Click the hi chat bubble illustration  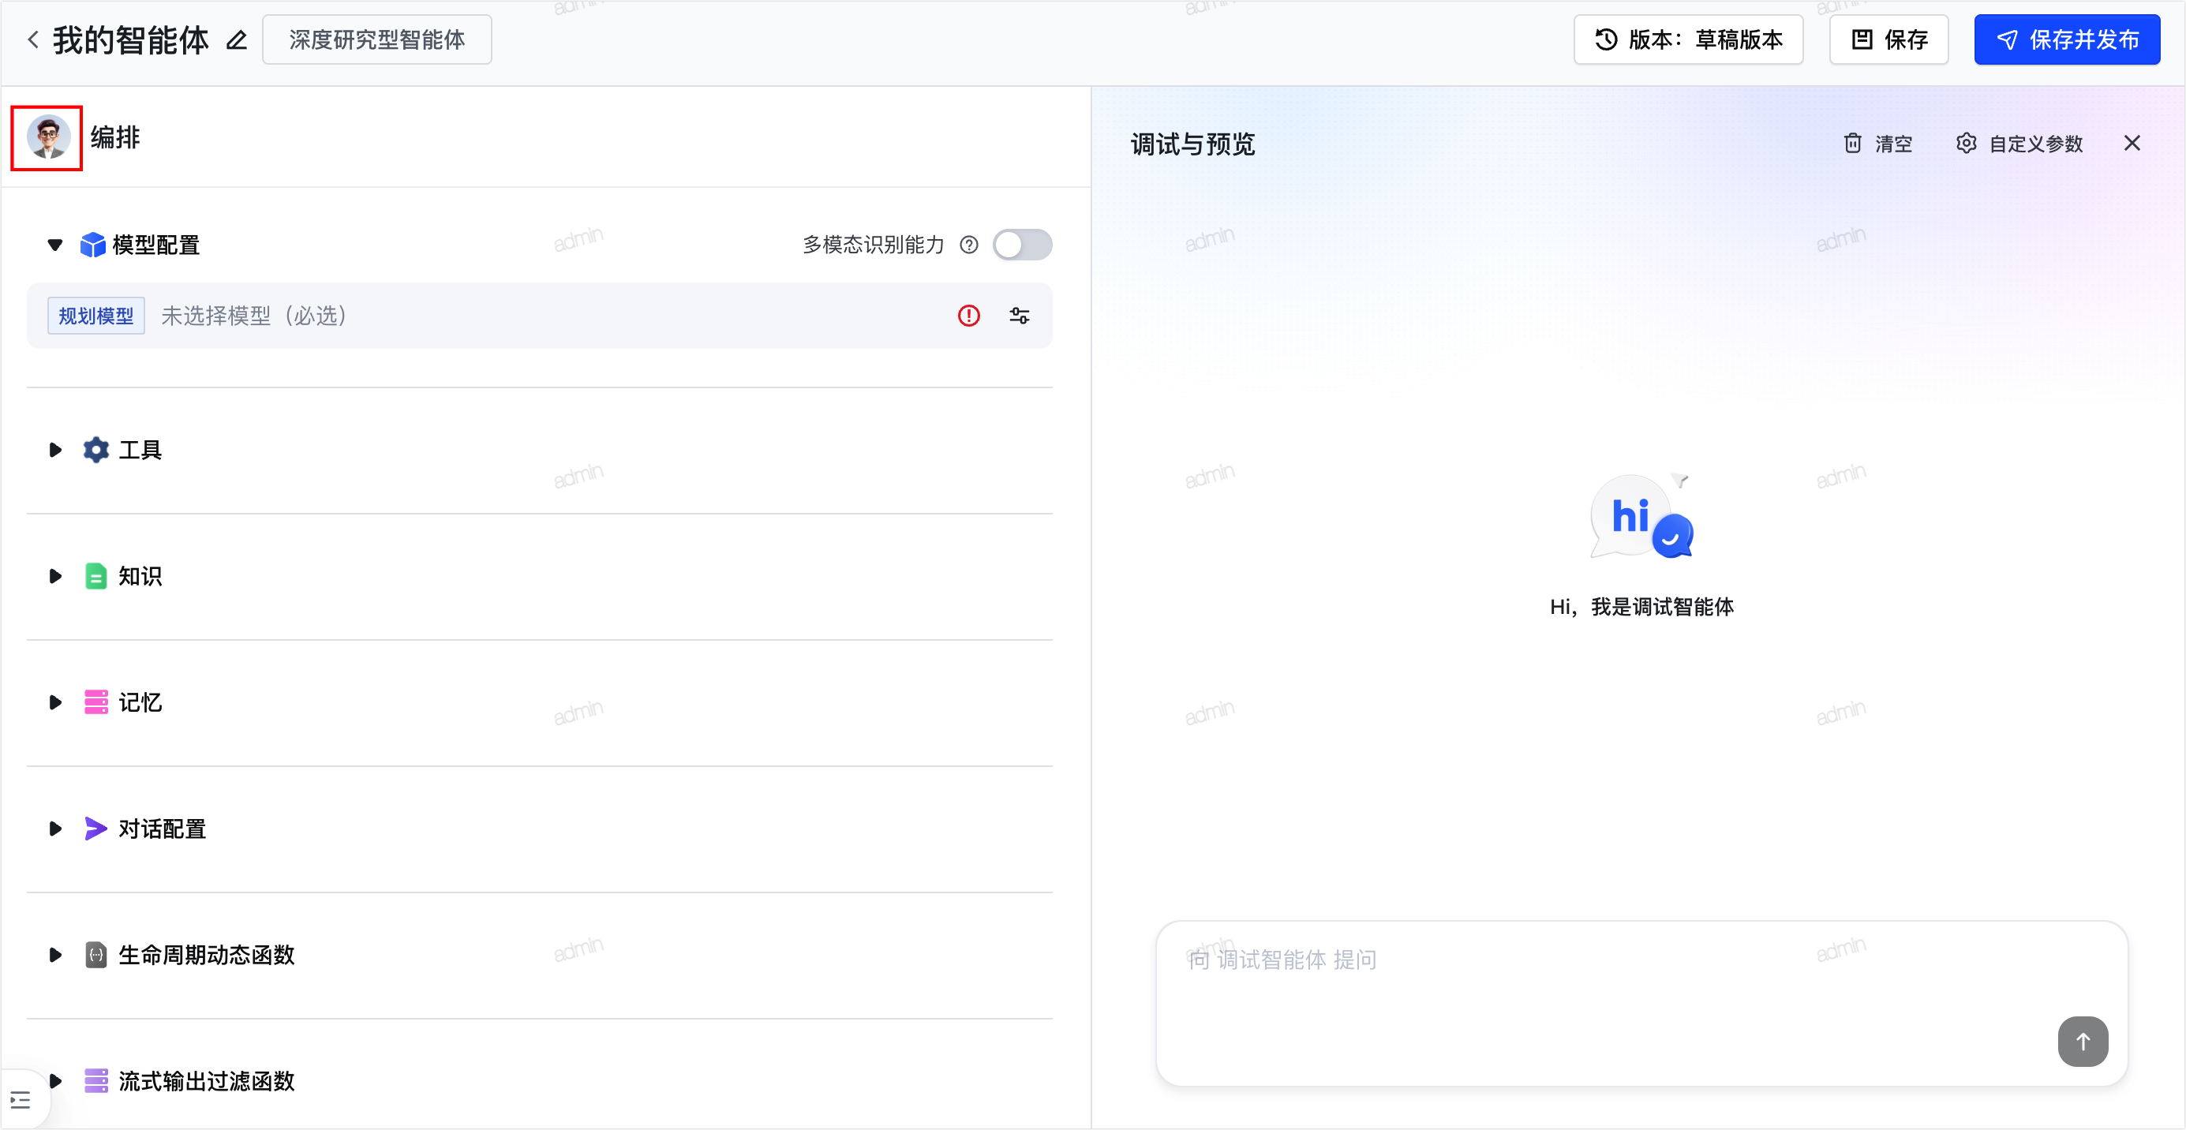[1641, 516]
